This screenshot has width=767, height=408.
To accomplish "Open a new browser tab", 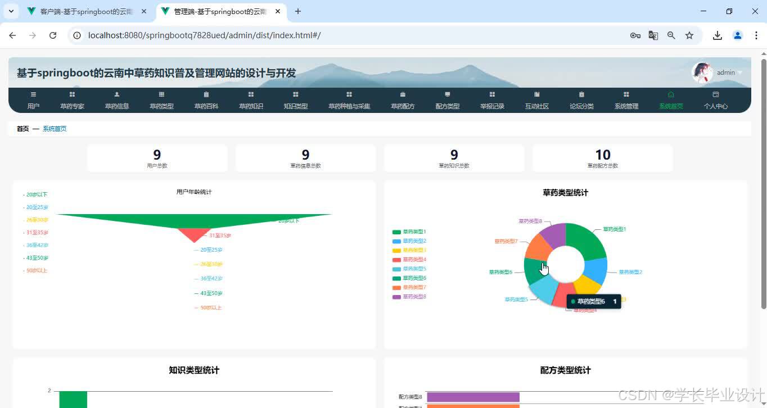I will pyautogui.click(x=298, y=11).
